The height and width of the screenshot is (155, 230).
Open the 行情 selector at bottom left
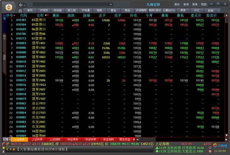[x=6, y=139]
